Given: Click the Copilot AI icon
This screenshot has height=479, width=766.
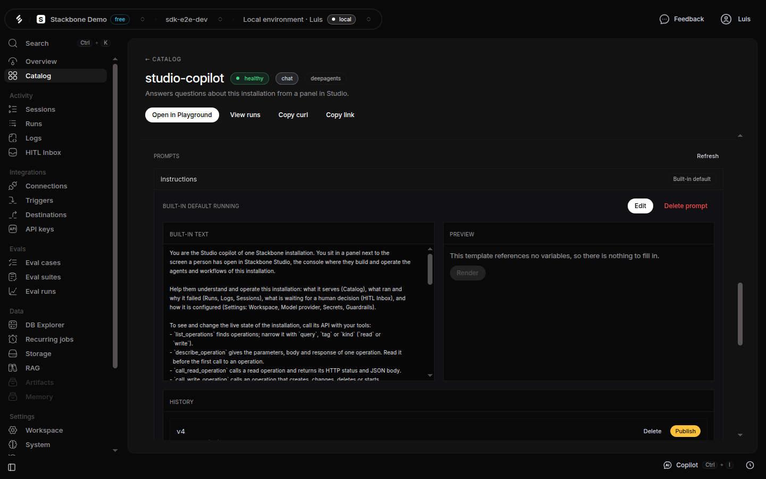Looking at the screenshot, I should coord(668,465).
